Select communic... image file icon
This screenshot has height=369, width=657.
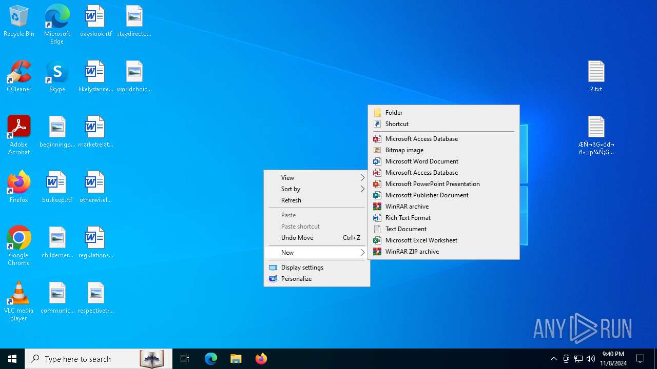(57, 298)
